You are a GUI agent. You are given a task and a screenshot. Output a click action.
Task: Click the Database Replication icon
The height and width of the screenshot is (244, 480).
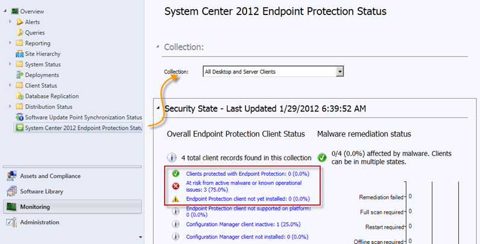point(19,96)
